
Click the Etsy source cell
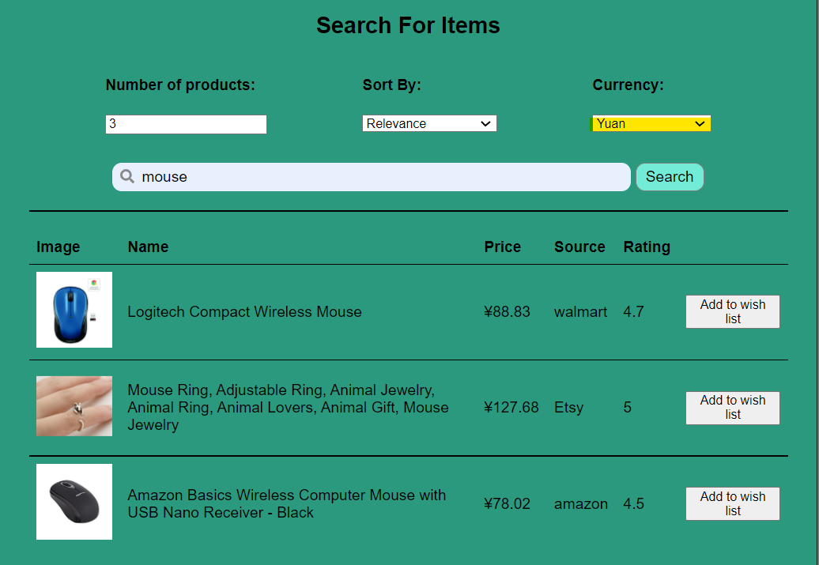point(568,407)
